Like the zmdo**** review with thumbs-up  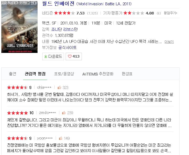click(x=64, y=113)
